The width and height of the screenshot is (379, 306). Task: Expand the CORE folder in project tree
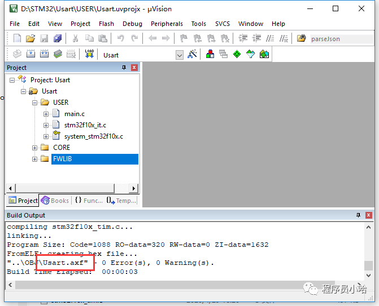tap(35, 148)
